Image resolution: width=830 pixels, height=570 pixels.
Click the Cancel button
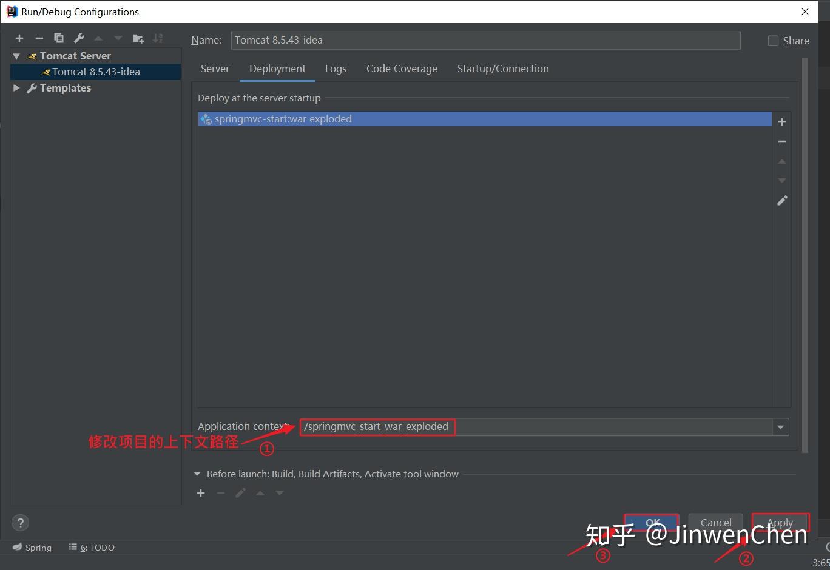(x=716, y=523)
